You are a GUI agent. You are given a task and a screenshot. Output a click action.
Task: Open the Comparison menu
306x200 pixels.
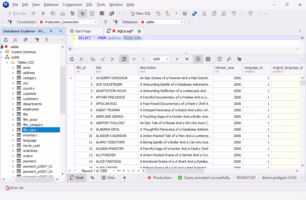pos(72,5)
